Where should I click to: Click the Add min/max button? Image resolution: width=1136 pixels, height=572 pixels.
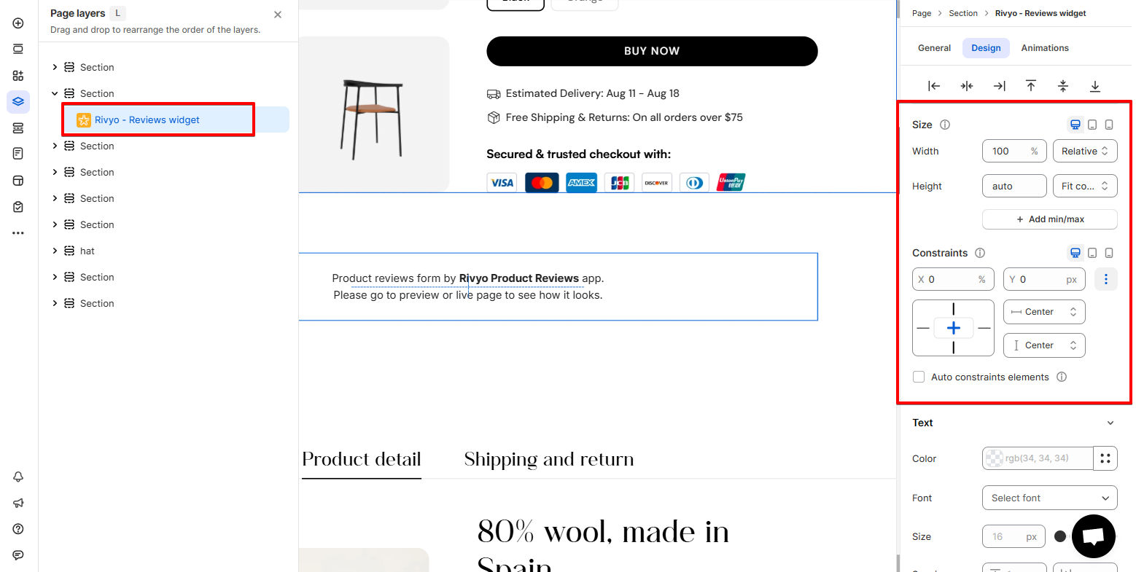click(x=1050, y=219)
